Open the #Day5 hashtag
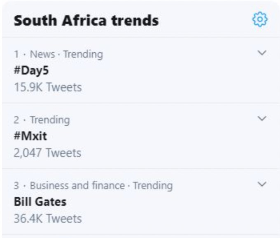Image resolution: width=280 pixels, height=238 pixels. (x=31, y=70)
